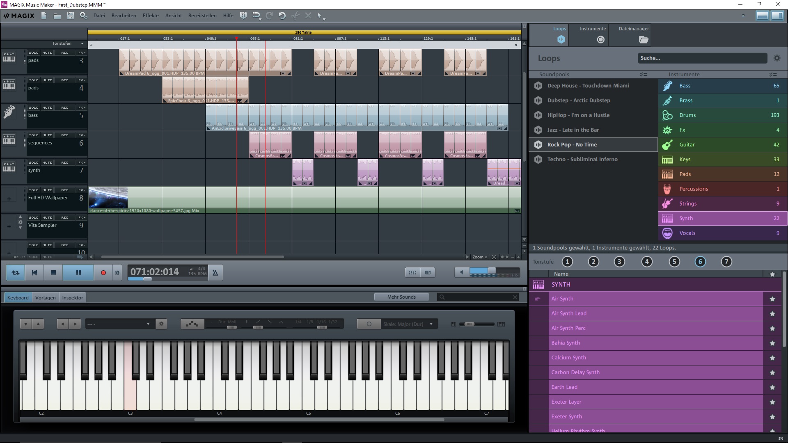Click the Stop playback button
The width and height of the screenshot is (788, 443).
click(x=53, y=272)
